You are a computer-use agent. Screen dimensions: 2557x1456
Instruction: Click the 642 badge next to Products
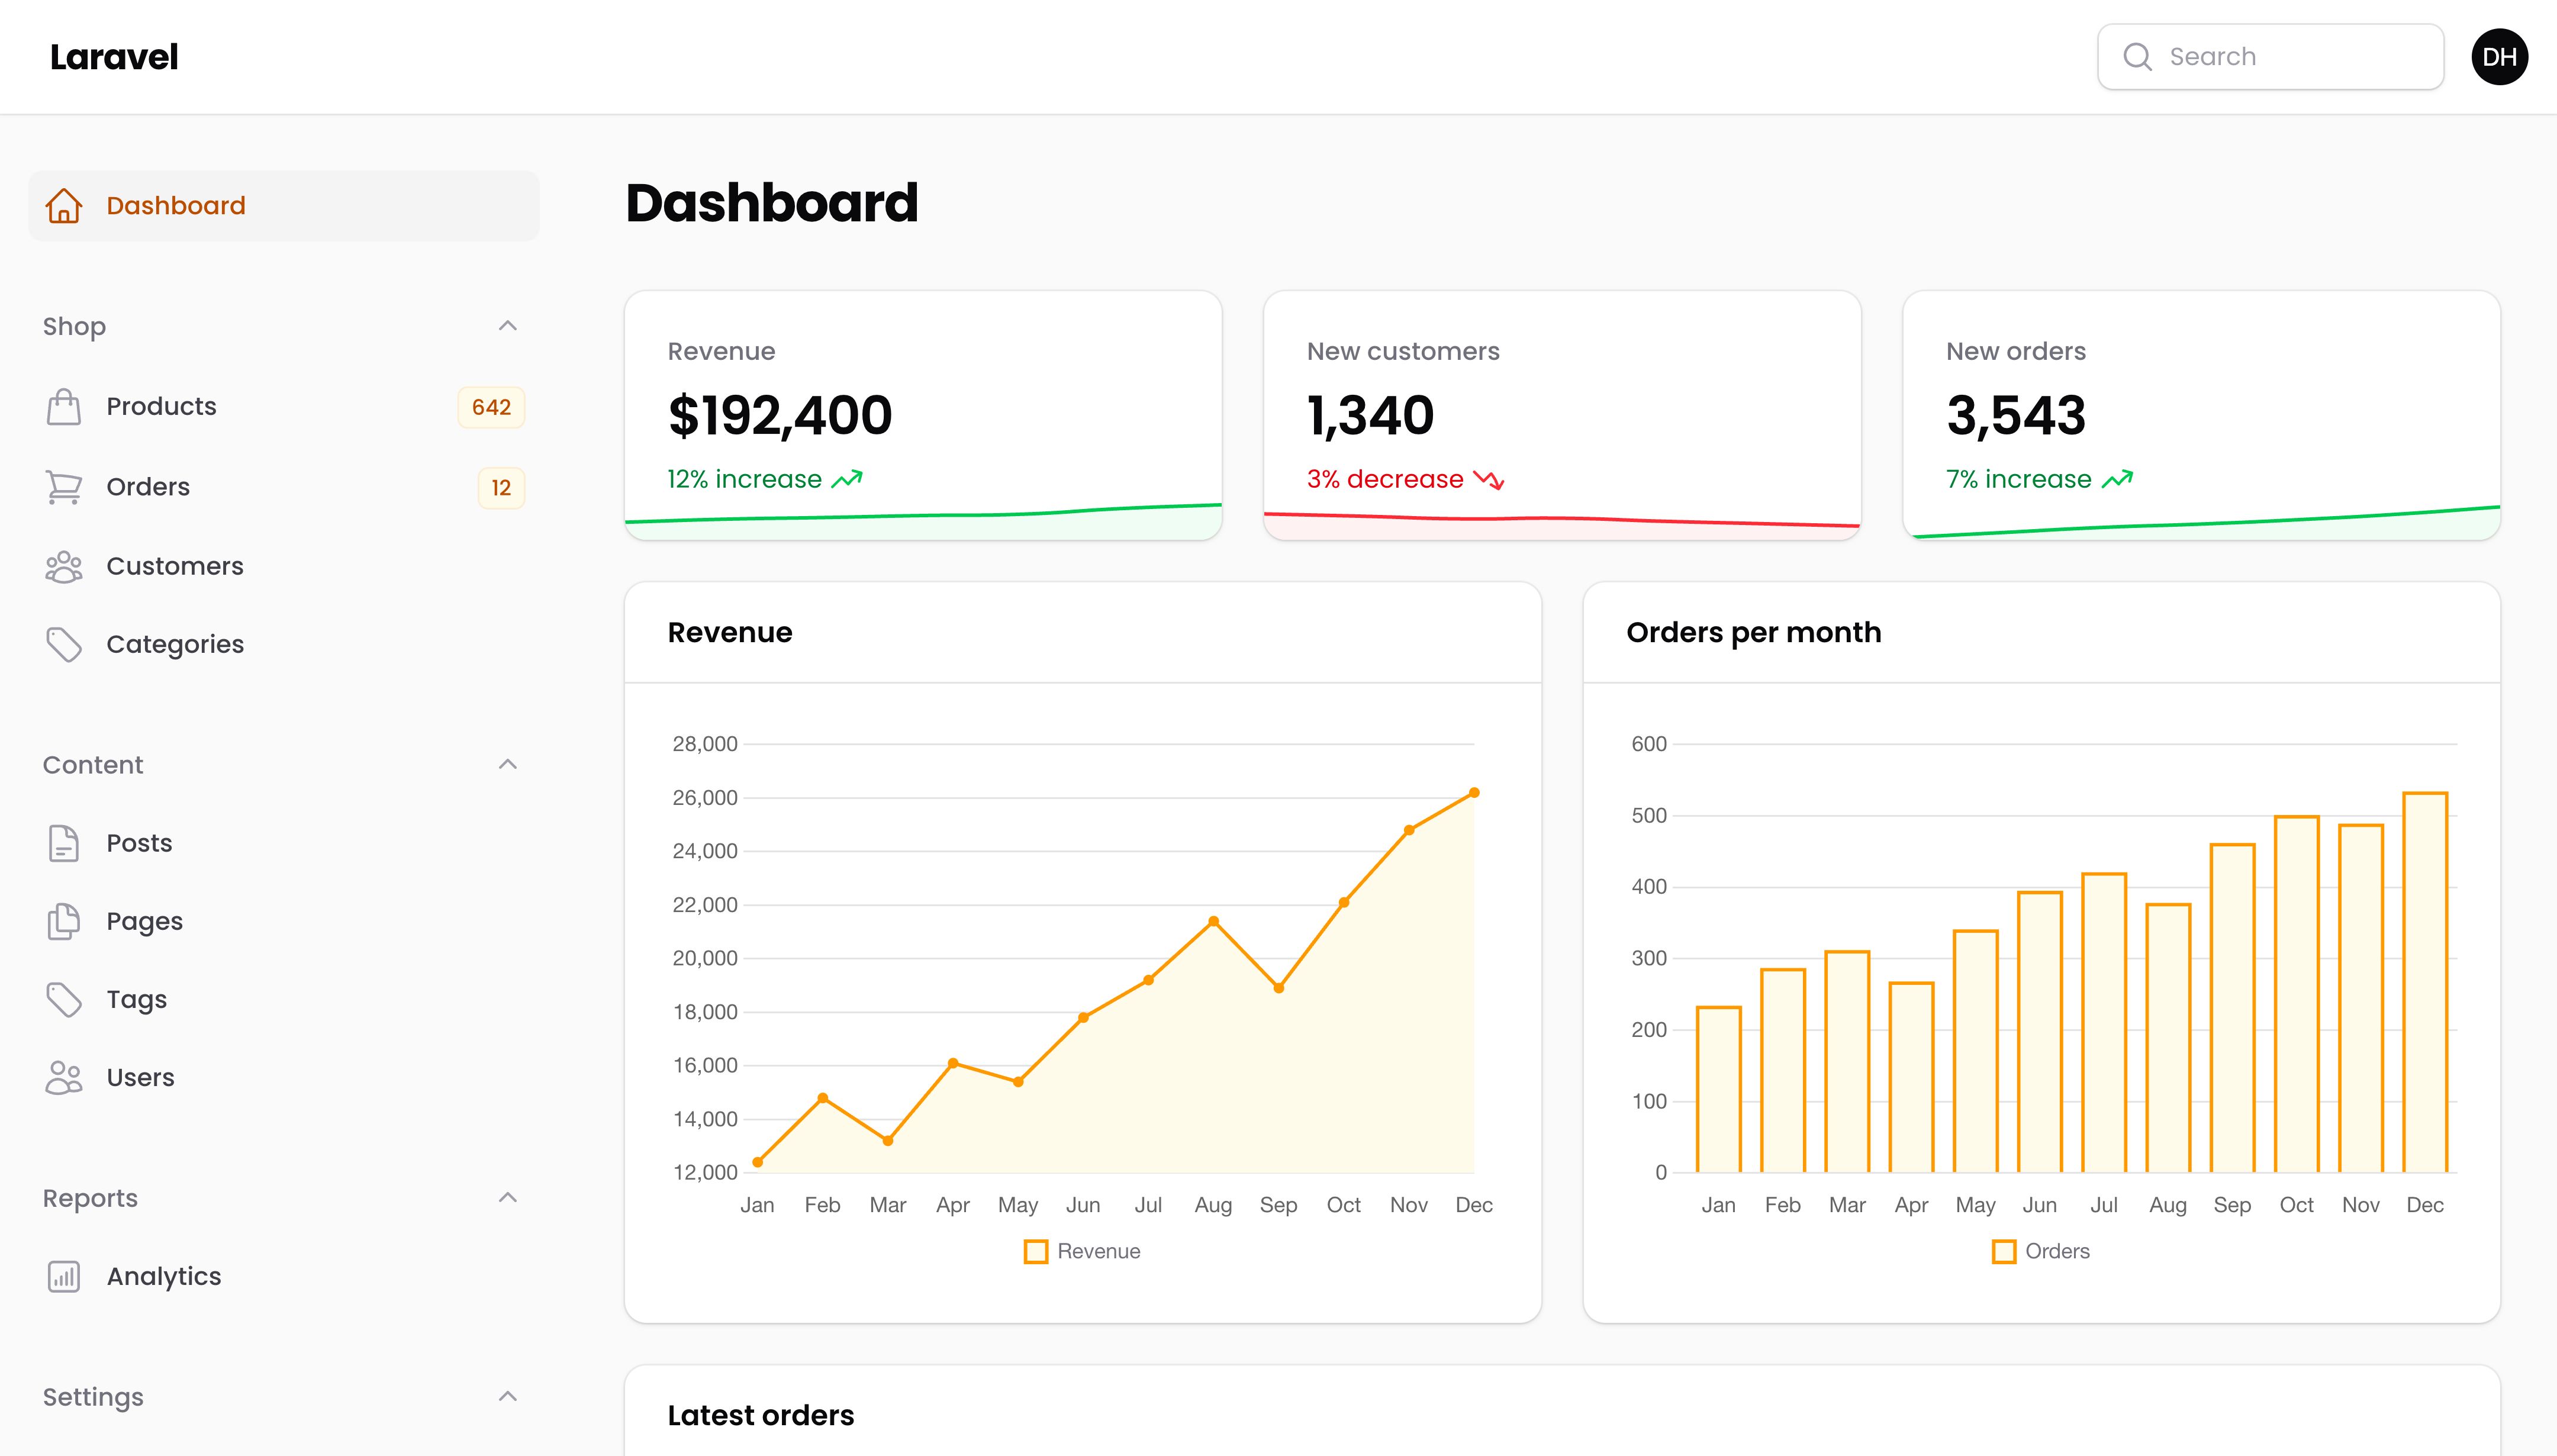491,407
